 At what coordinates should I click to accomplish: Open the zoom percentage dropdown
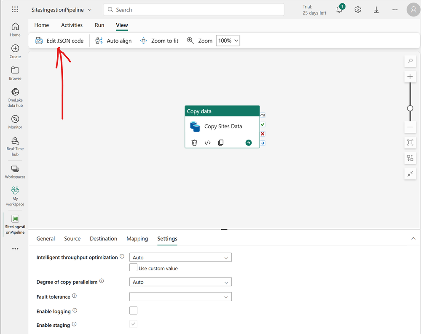228,40
